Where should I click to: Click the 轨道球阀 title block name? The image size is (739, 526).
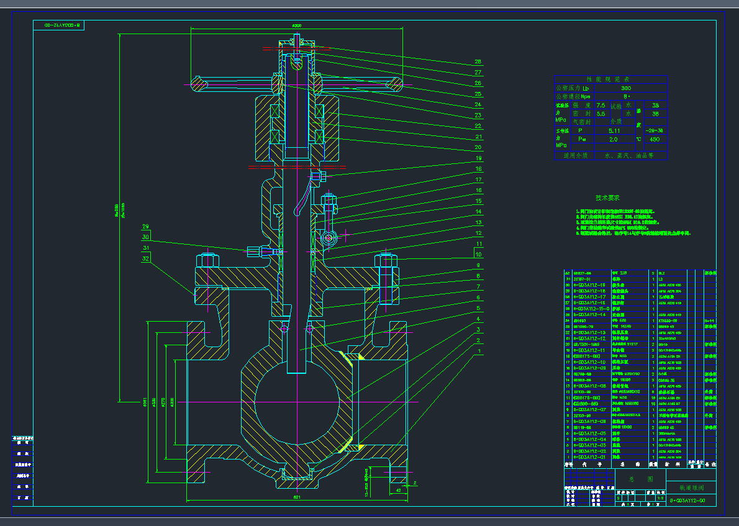point(690,487)
